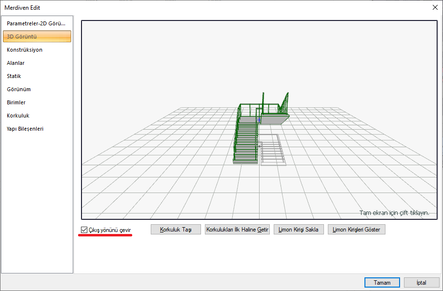Switch to the Konstrüksiyon page
Screen dimensions: 443x291
[37, 50]
